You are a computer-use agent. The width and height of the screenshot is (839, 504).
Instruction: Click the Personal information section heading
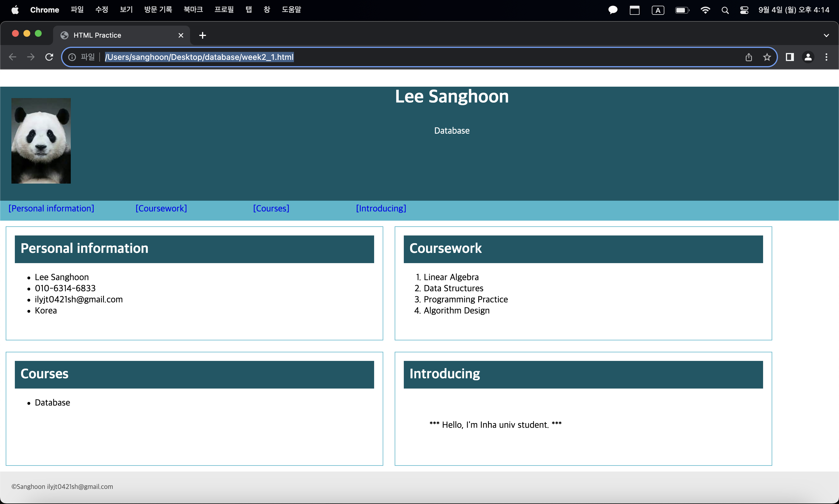tap(84, 248)
